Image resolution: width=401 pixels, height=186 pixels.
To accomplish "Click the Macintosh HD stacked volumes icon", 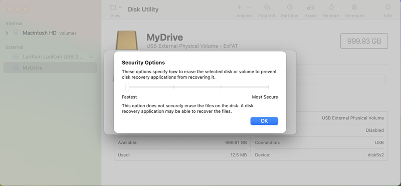I will pos(16,33).
